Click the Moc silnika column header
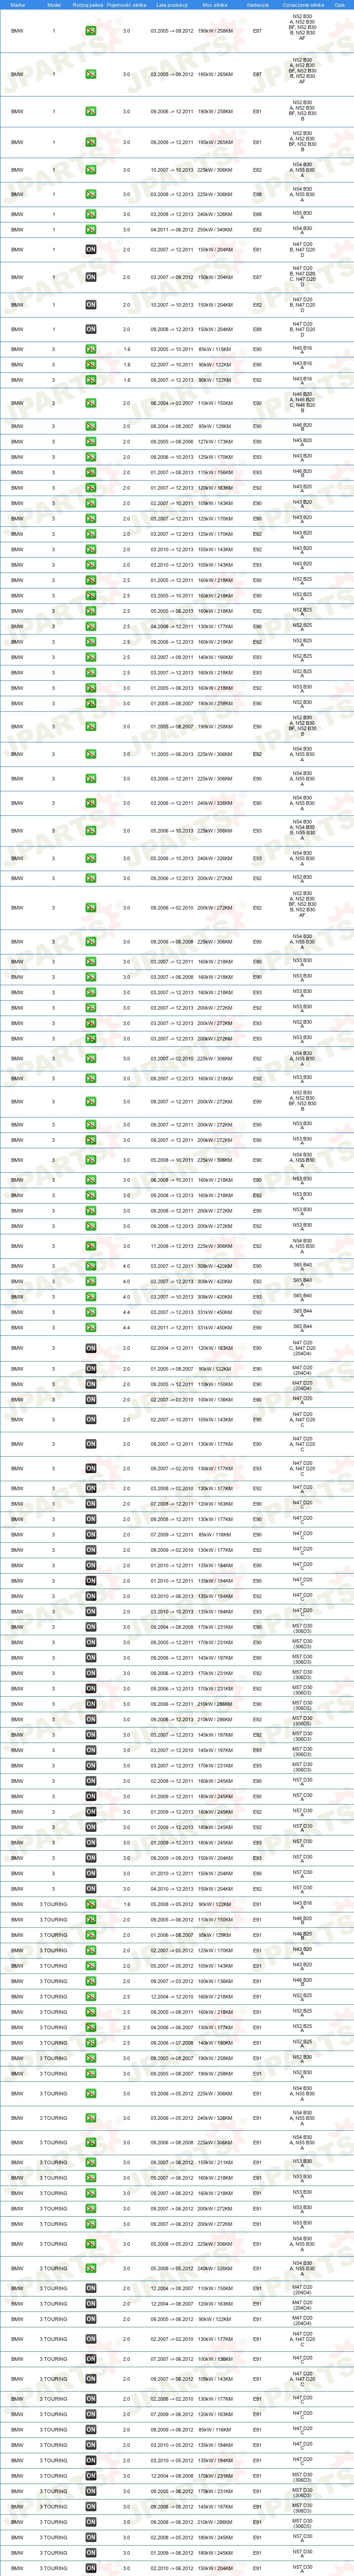The image size is (354, 2576). pos(215,5)
